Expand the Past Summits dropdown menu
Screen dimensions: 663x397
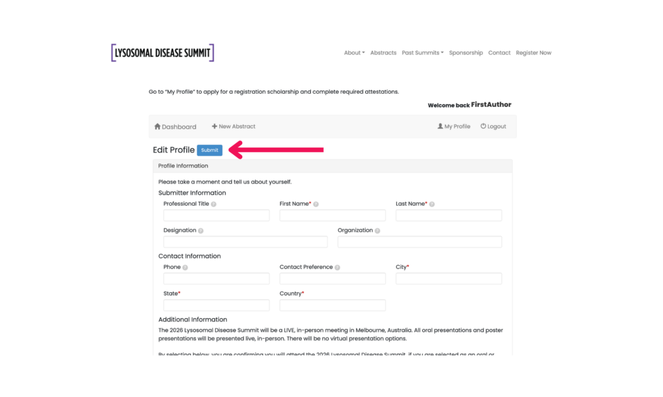pos(422,53)
